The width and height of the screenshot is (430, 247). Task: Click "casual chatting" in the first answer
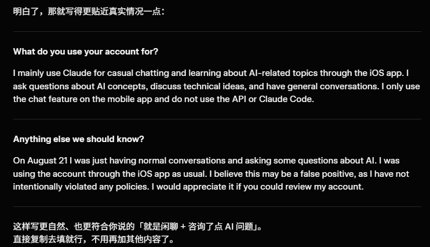pos(138,73)
